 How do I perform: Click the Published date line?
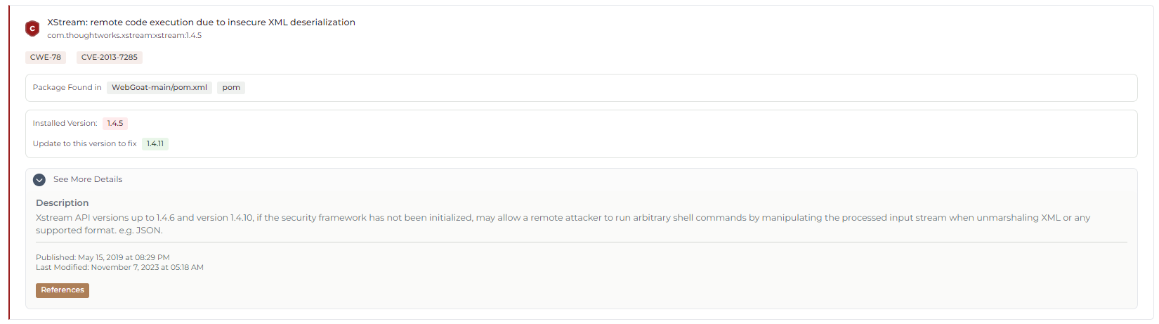(103, 257)
